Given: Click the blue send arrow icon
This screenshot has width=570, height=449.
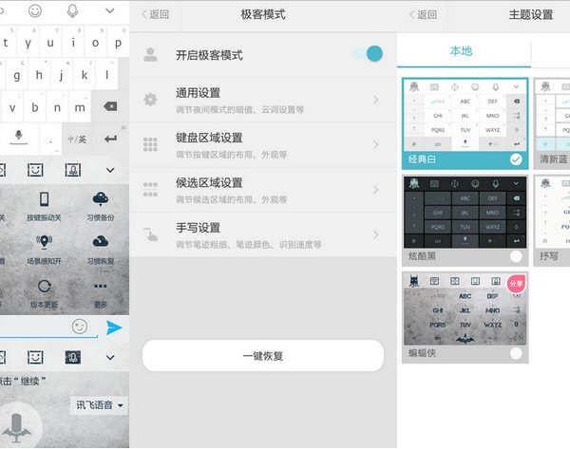Looking at the screenshot, I should [x=114, y=327].
